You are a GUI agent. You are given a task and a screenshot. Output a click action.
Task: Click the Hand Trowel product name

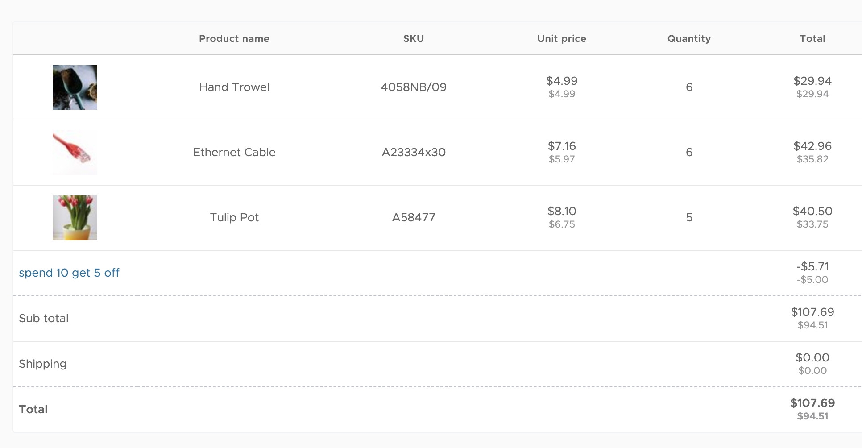tap(234, 87)
